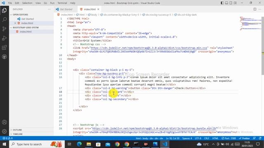Image resolution: width=264 pixels, height=148 pixels.
Task: Click the body breadcrumb item
Action: pos(94,15)
